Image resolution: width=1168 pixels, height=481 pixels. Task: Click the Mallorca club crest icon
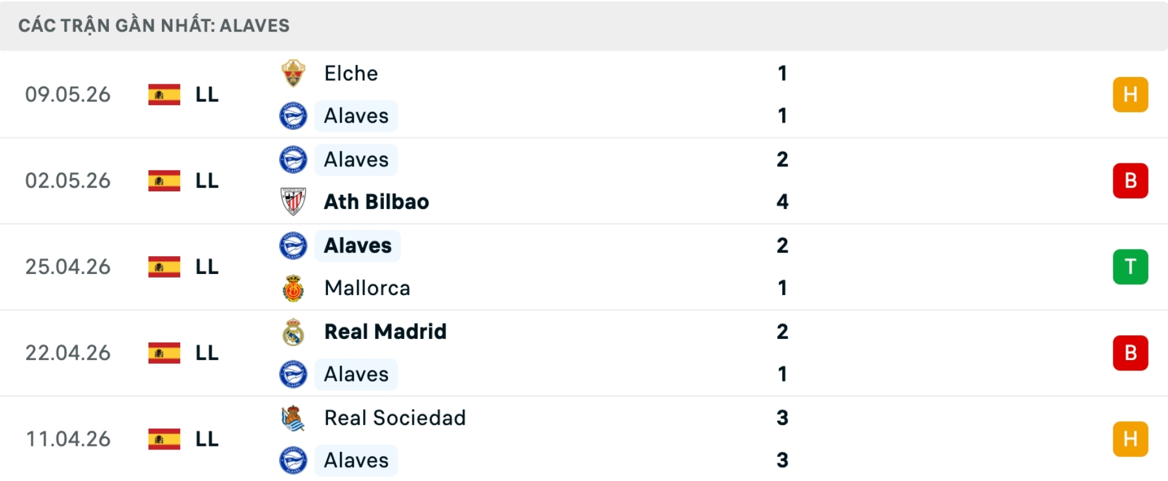(x=293, y=288)
